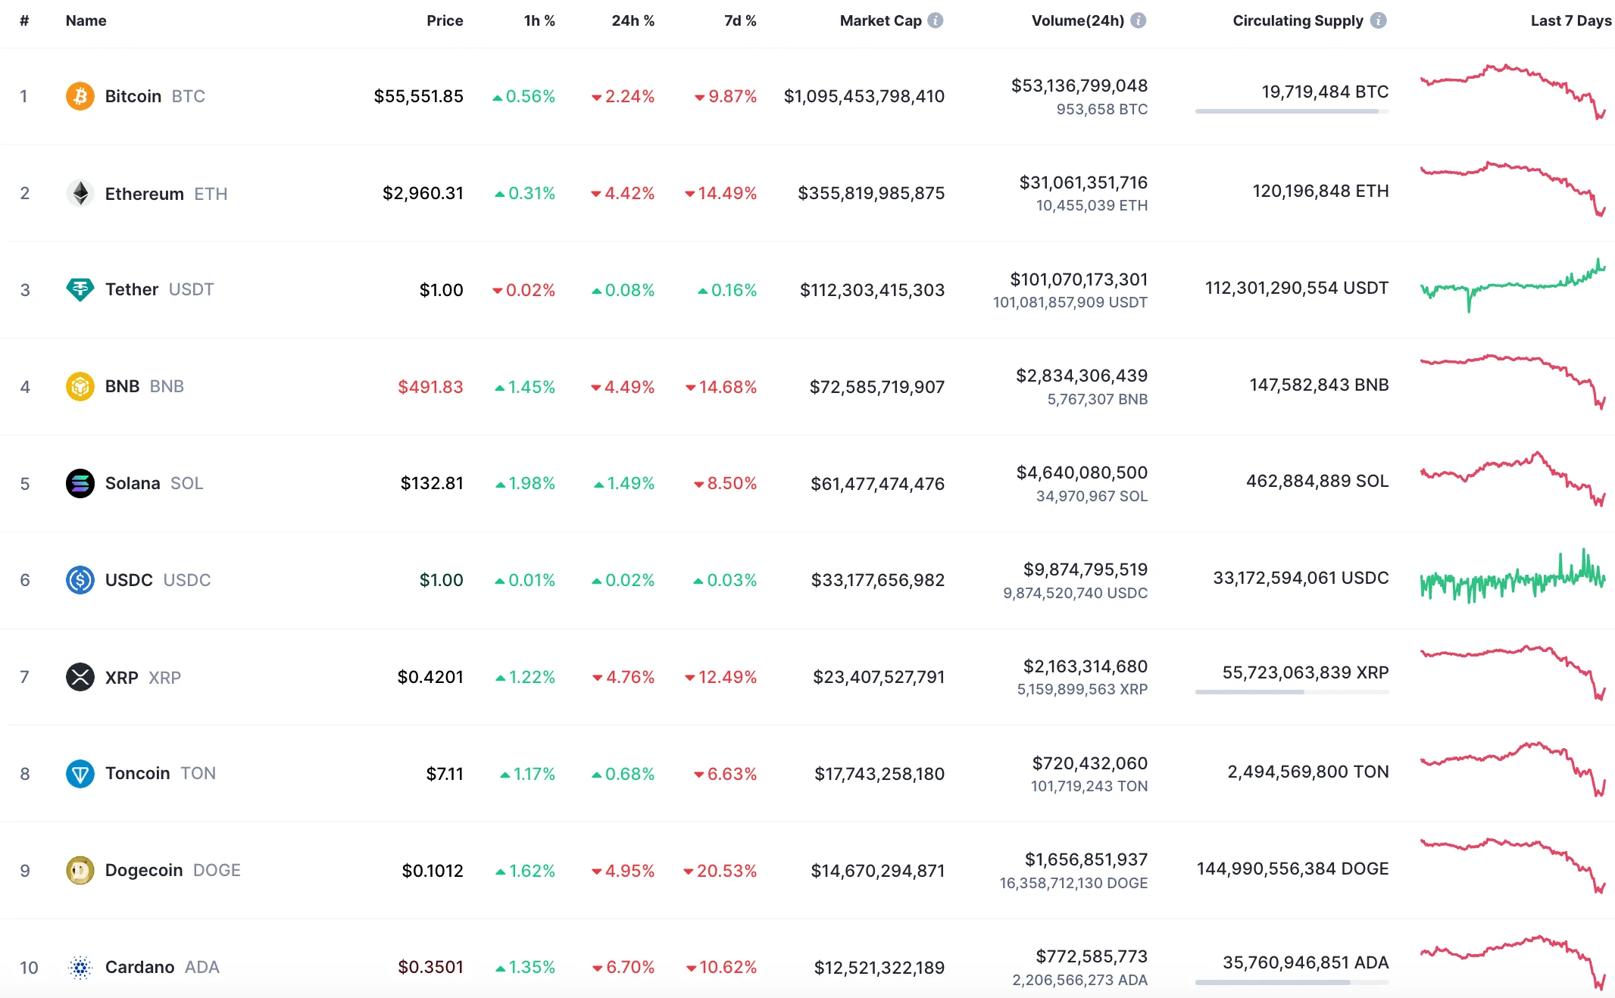Click the XRP logo icon
This screenshot has height=998, width=1615.
[80, 677]
